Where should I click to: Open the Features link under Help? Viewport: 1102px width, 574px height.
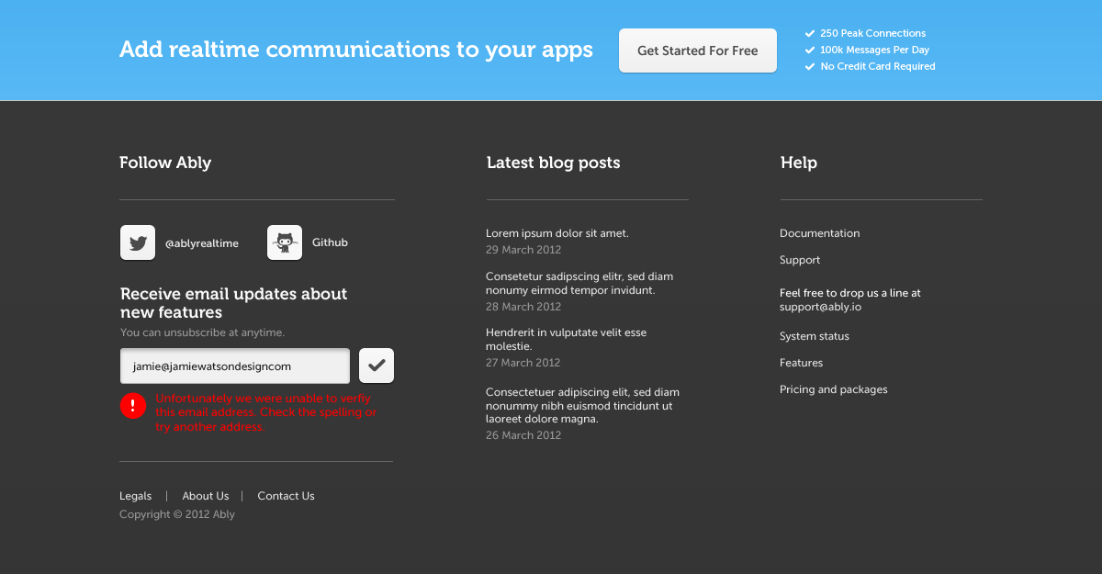coord(801,363)
